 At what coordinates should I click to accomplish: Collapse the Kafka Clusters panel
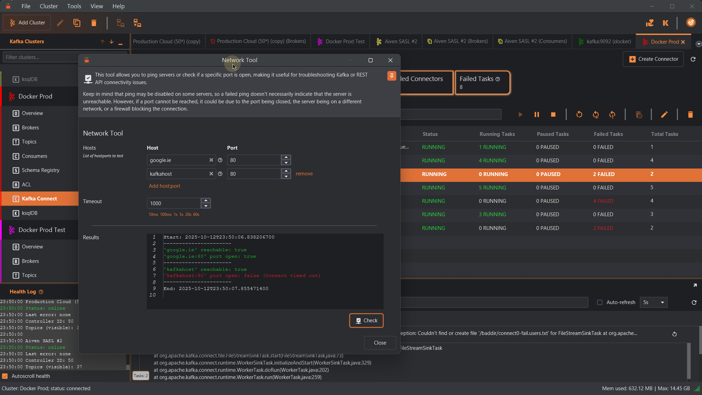coord(120,43)
